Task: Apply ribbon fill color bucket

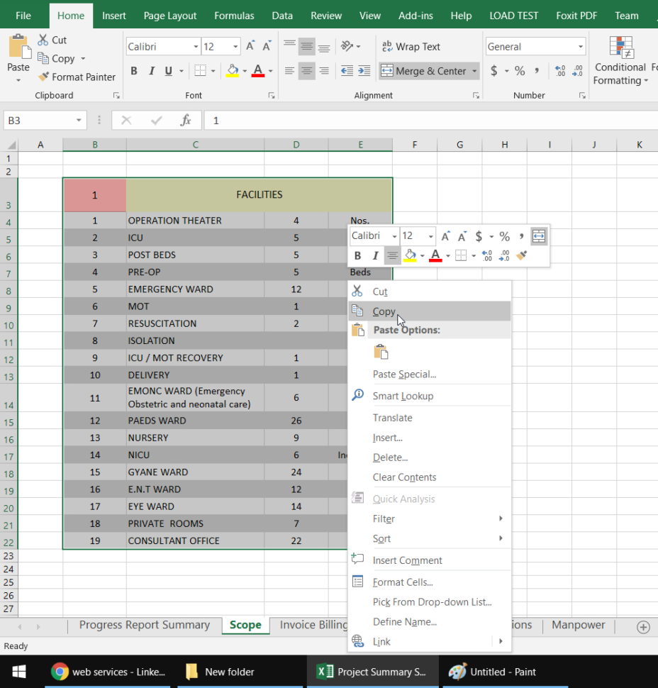Action: coord(233,71)
